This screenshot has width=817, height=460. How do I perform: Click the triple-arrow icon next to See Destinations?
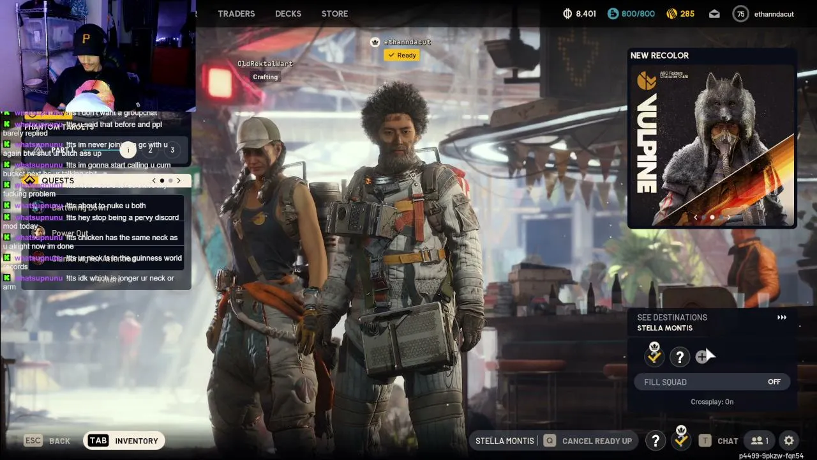pyautogui.click(x=782, y=318)
